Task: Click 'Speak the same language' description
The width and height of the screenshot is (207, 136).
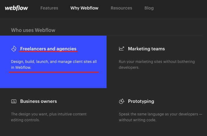Action: pyautogui.click(x=160, y=117)
